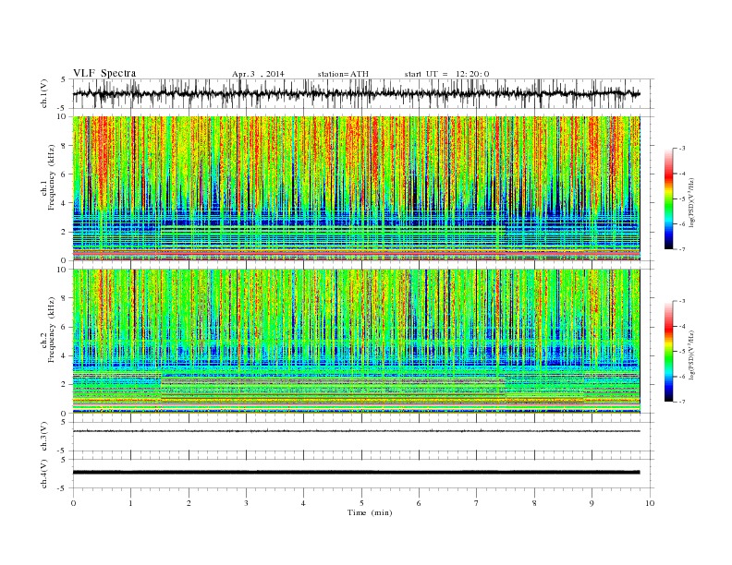
Task: Click the ch.2 colorbar "log(PSD)(V²/Hz)" label
Action: click(x=692, y=354)
